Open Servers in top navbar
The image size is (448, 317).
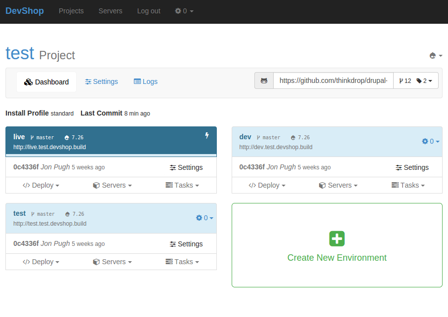110,11
